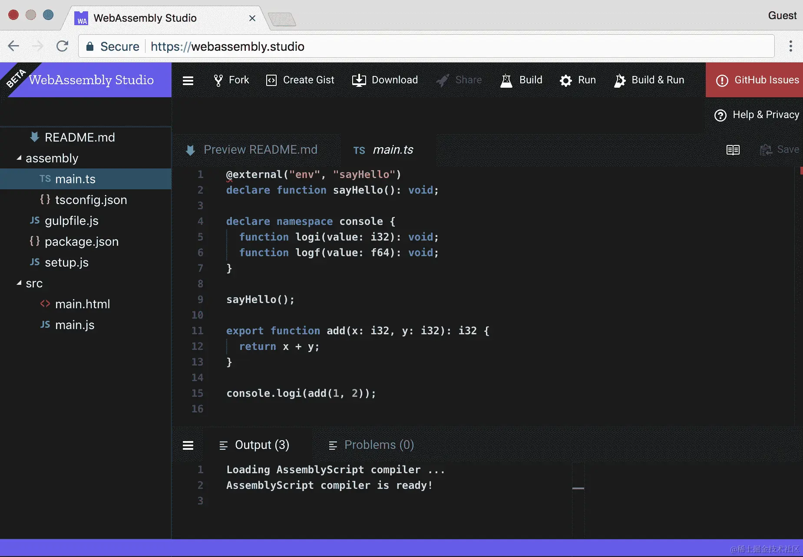
Task: Click the "return x + y;" code line
Action: coord(279,346)
